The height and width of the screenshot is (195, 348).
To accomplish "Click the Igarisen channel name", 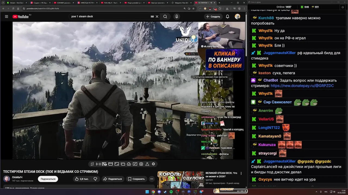I will point(209,180).
